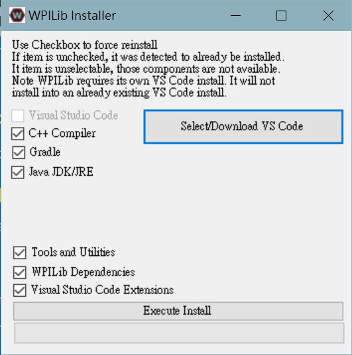This screenshot has height=355, width=352.
Task: Start installation with Execute Install
Action: (178, 311)
